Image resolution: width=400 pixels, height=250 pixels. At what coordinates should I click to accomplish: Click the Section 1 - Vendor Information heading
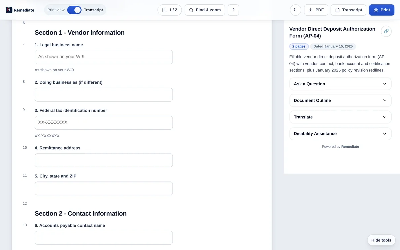coord(80,33)
